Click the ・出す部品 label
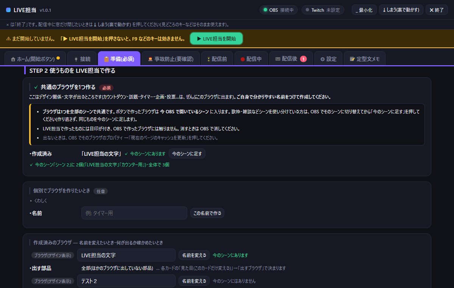Screen dimensions: 454x288 click(x=40, y=268)
